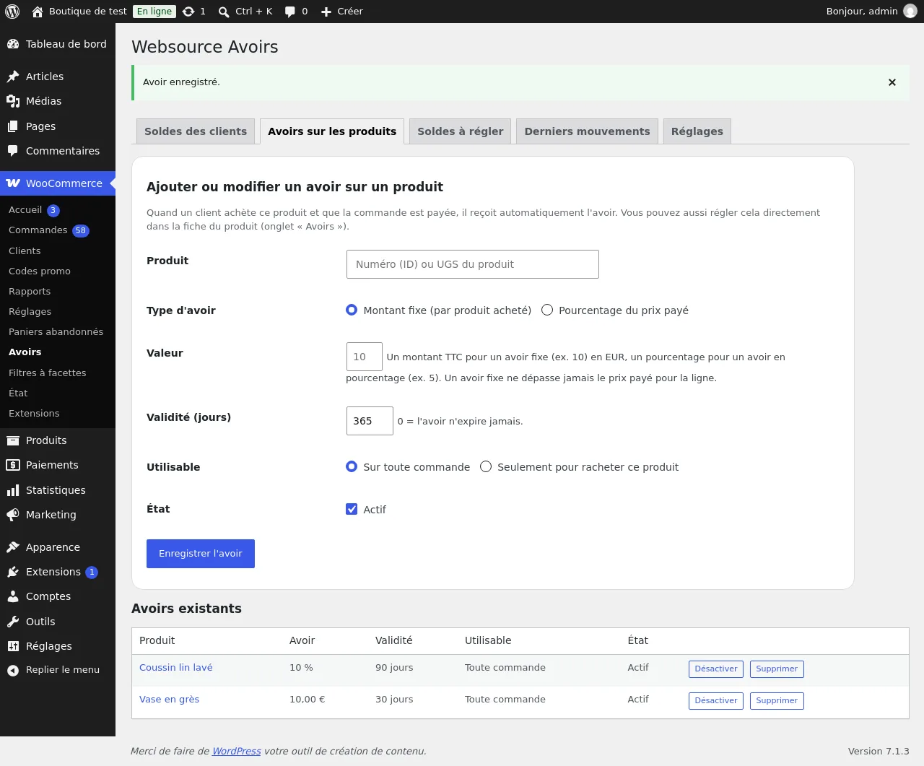
Task: Switch to 'Soldes à régler' tab
Action: (461, 131)
